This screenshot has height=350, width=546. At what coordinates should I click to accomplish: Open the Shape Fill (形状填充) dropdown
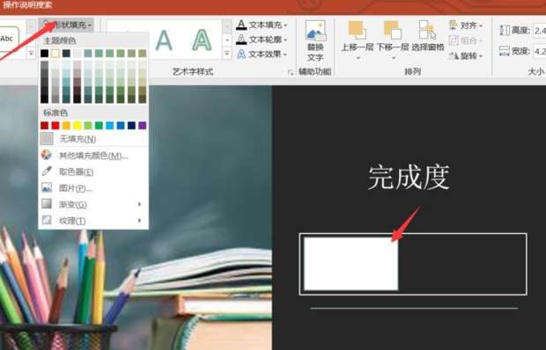66,25
